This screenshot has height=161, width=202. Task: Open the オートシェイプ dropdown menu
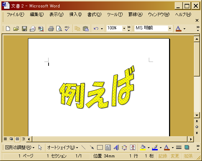[62, 147]
